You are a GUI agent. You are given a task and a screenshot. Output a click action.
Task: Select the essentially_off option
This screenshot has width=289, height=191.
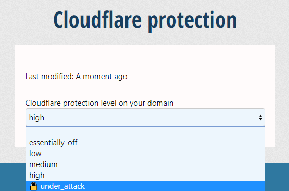[x=145, y=143]
